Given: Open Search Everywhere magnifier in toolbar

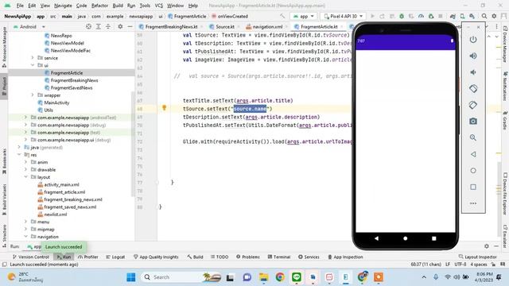Looking at the screenshot, I should (x=484, y=16).
